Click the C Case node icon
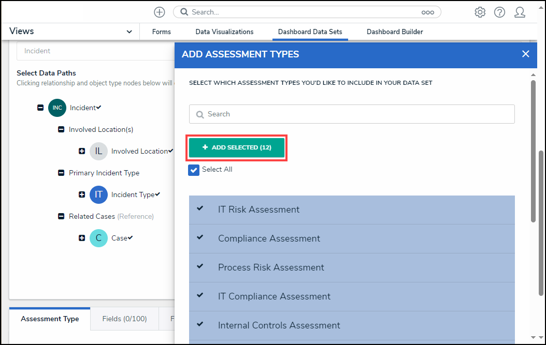The image size is (546, 345). click(x=98, y=238)
